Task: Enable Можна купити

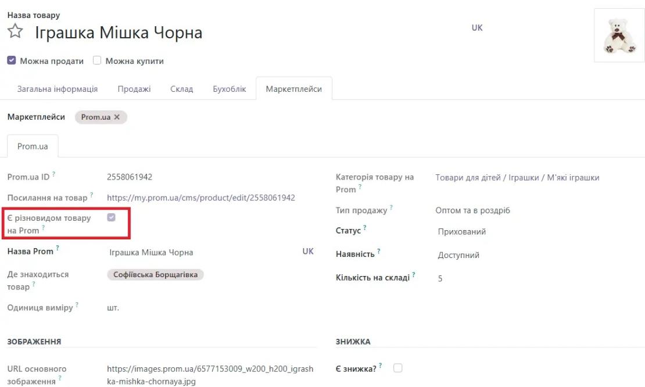Action: tap(97, 60)
